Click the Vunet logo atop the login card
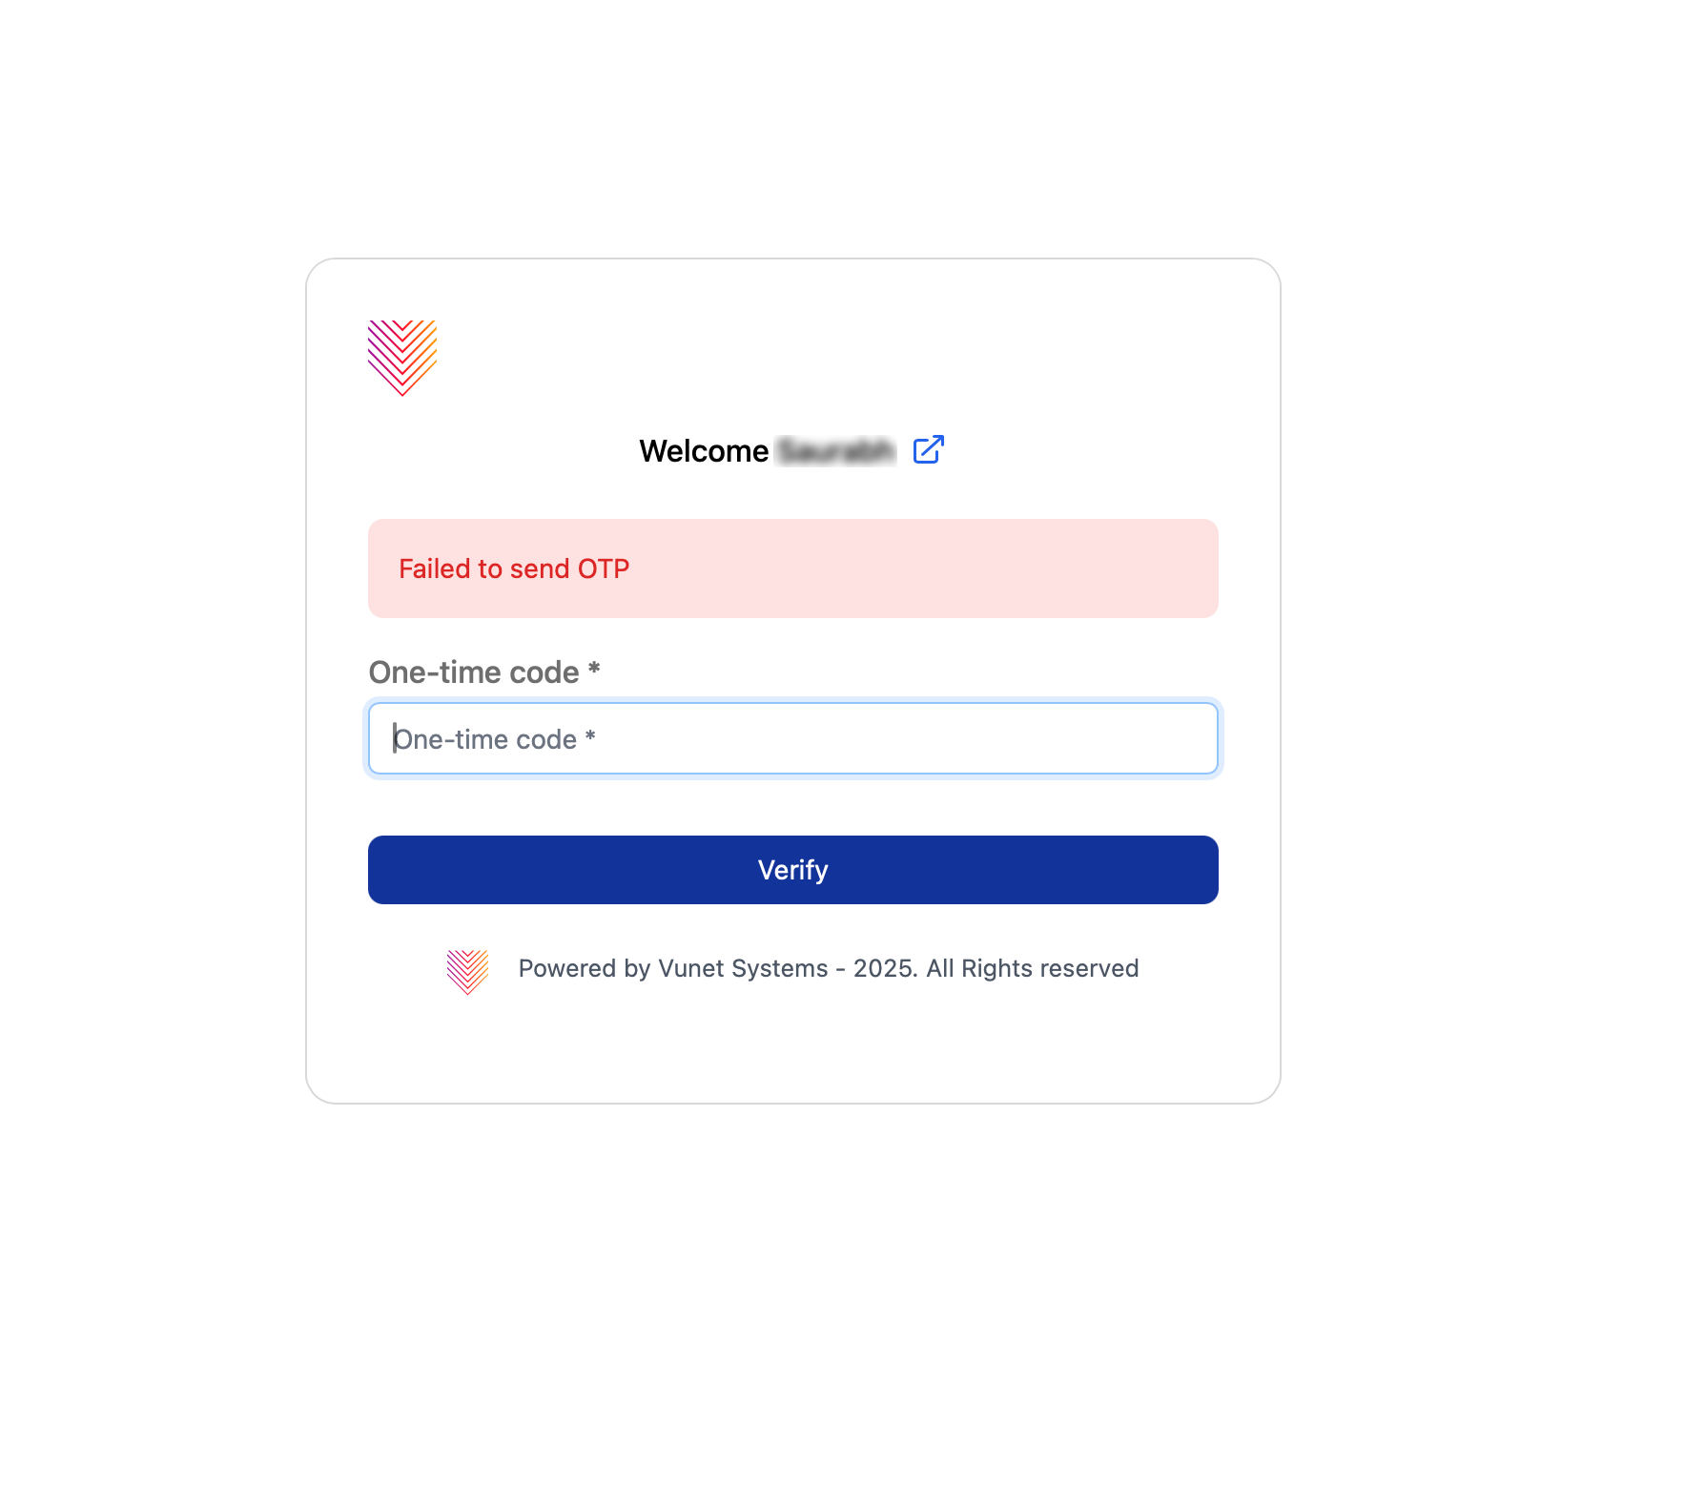 (402, 357)
